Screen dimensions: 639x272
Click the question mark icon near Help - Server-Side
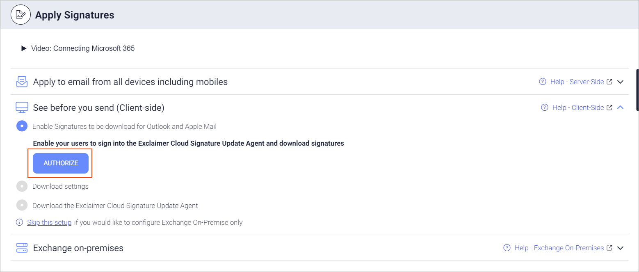[x=542, y=82]
